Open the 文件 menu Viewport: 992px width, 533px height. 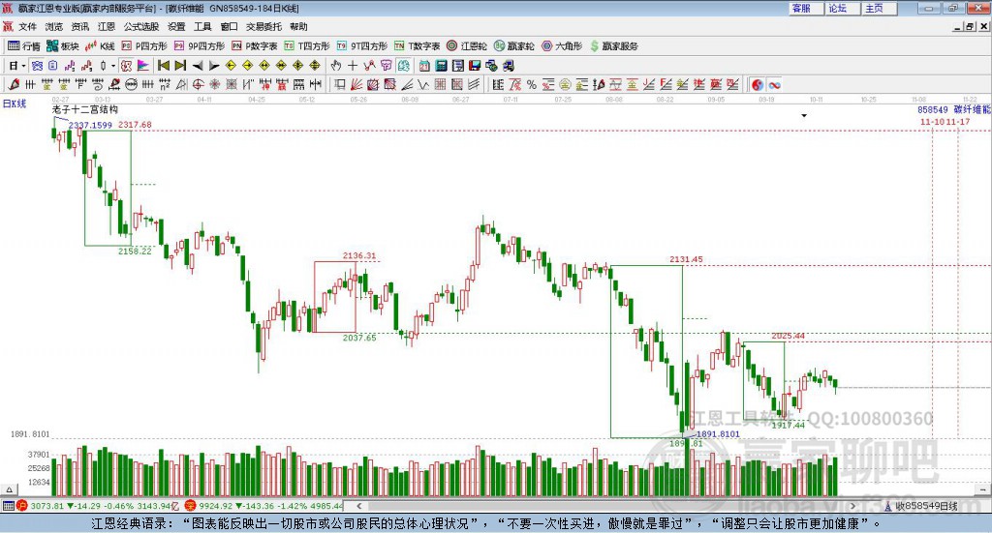[x=27, y=26]
